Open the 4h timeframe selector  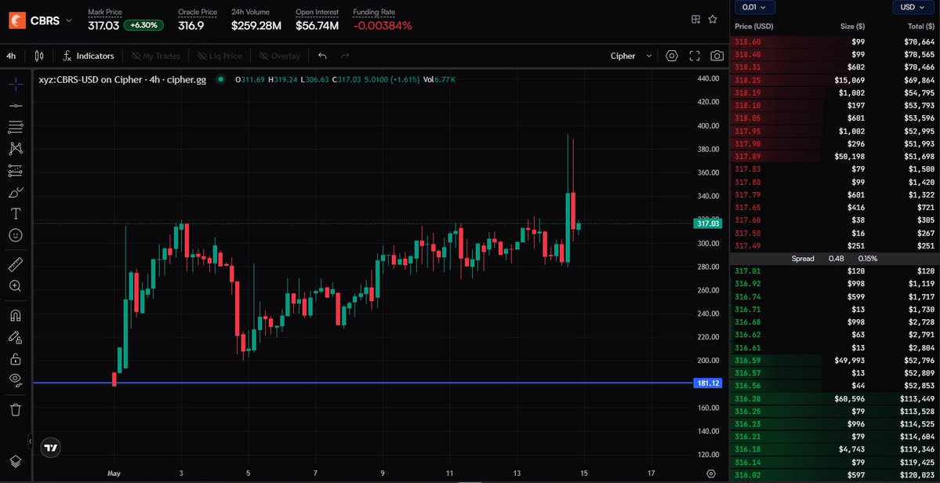click(12, 56)
